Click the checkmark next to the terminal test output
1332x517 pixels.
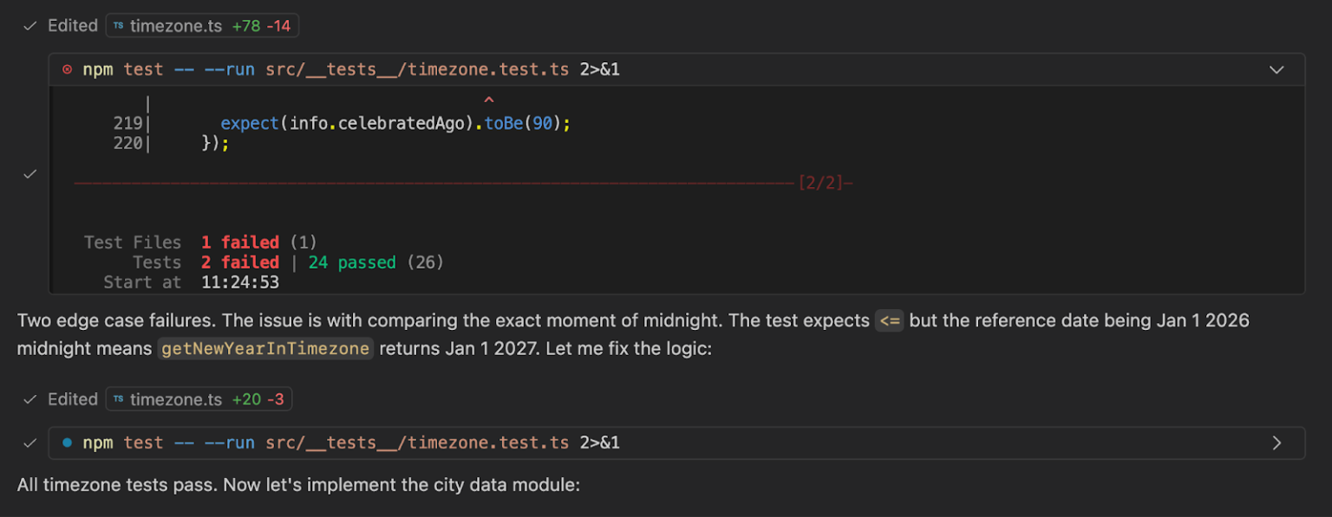click(x=29, y=173)
